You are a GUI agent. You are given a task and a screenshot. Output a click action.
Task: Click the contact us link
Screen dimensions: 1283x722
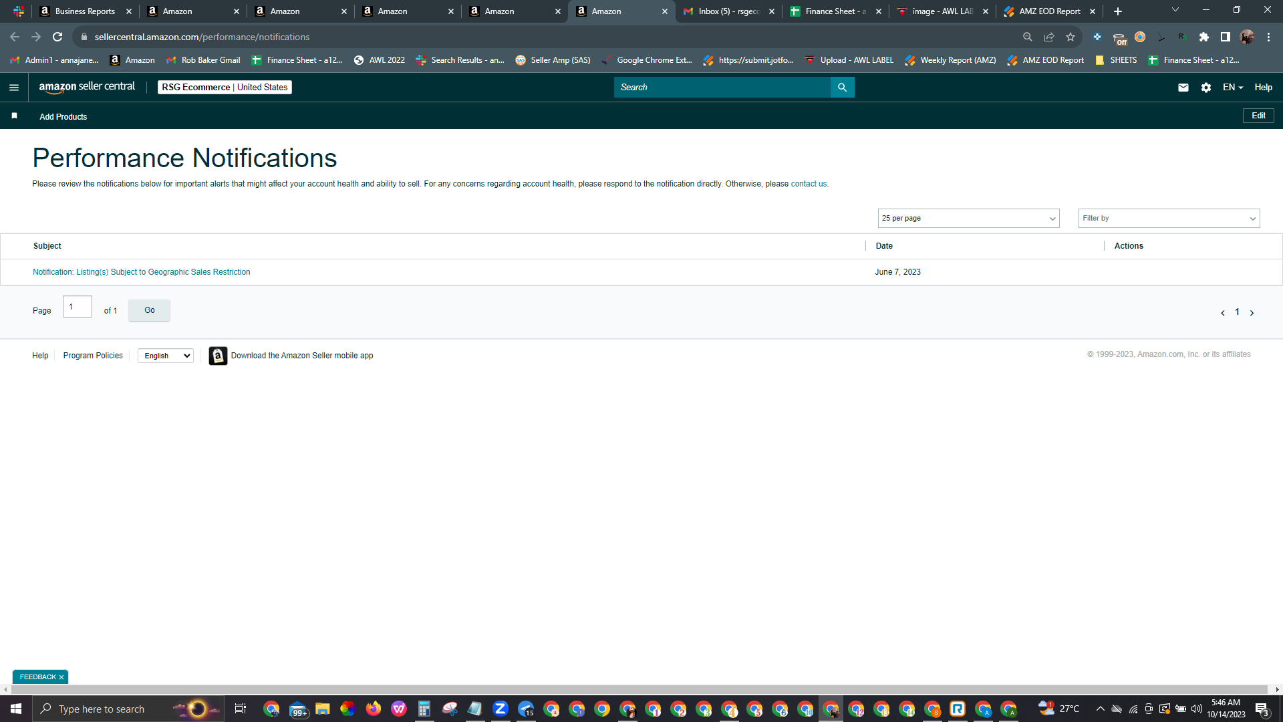(809, 184)
